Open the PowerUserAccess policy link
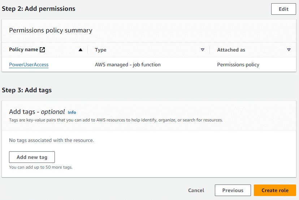The width and height of the screenshot is (299, 200). [29, 65]
